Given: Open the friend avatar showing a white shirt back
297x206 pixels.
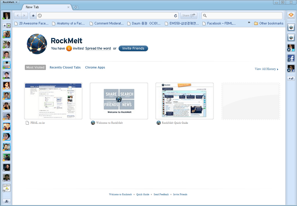Looking at the screenshot, I should [7, 65].
